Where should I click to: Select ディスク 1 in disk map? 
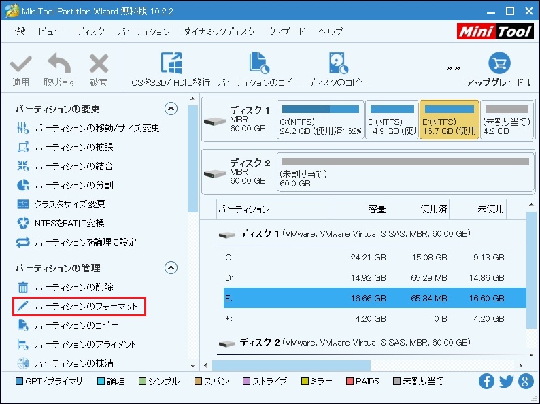239,120
